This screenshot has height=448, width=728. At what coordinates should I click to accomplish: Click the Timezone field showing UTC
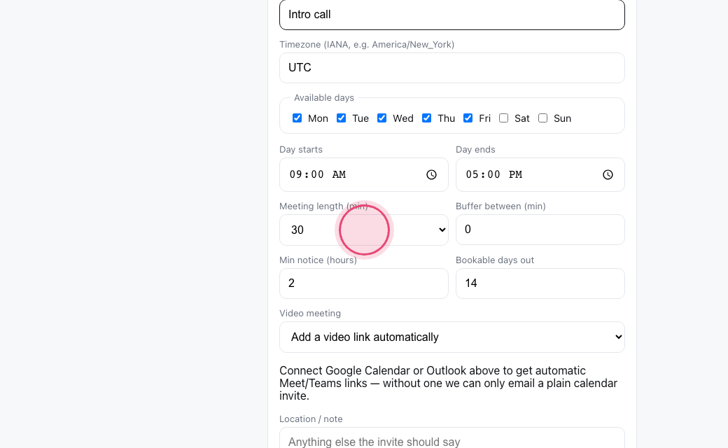(451, 68)
